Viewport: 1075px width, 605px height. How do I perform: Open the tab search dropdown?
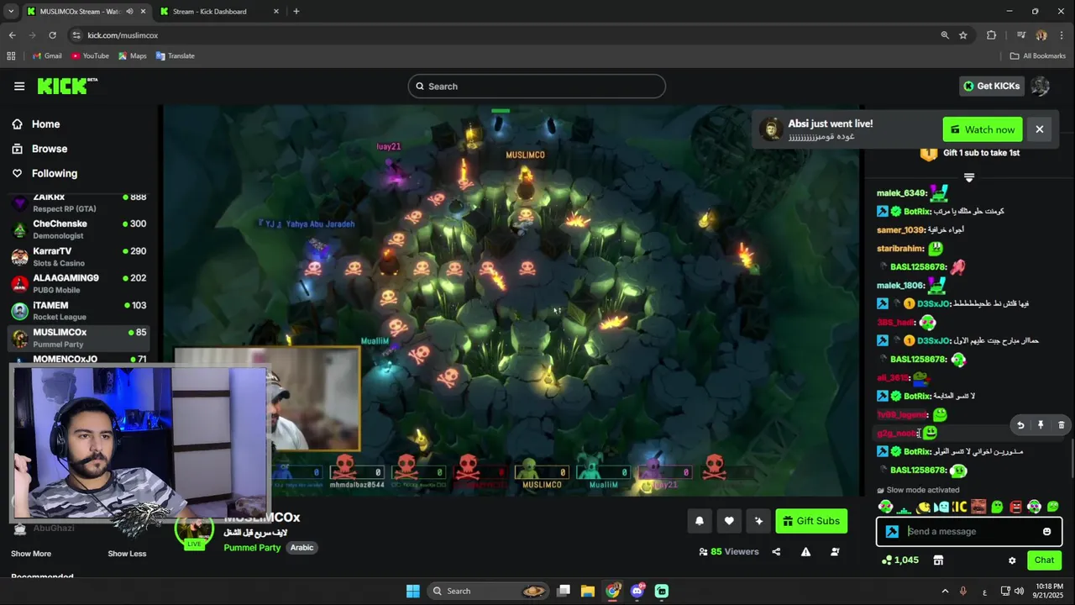10,12
